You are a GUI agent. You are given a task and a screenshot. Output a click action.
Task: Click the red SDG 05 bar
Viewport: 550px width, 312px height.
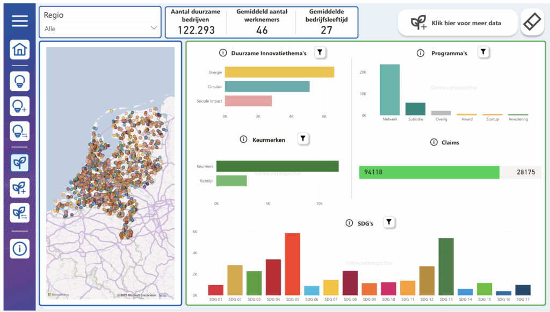(292, 264)
